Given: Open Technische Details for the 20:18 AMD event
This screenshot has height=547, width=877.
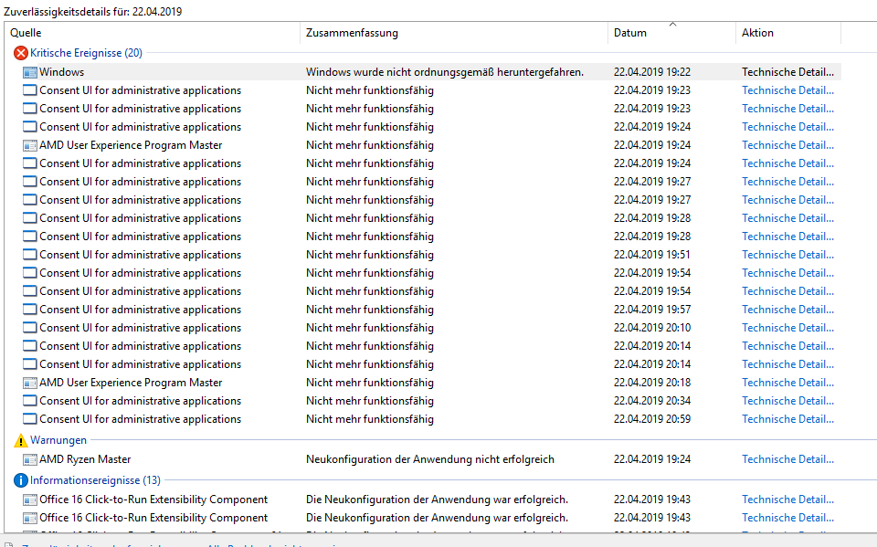Looking at the screenshot, I should (x=787, y=383).
